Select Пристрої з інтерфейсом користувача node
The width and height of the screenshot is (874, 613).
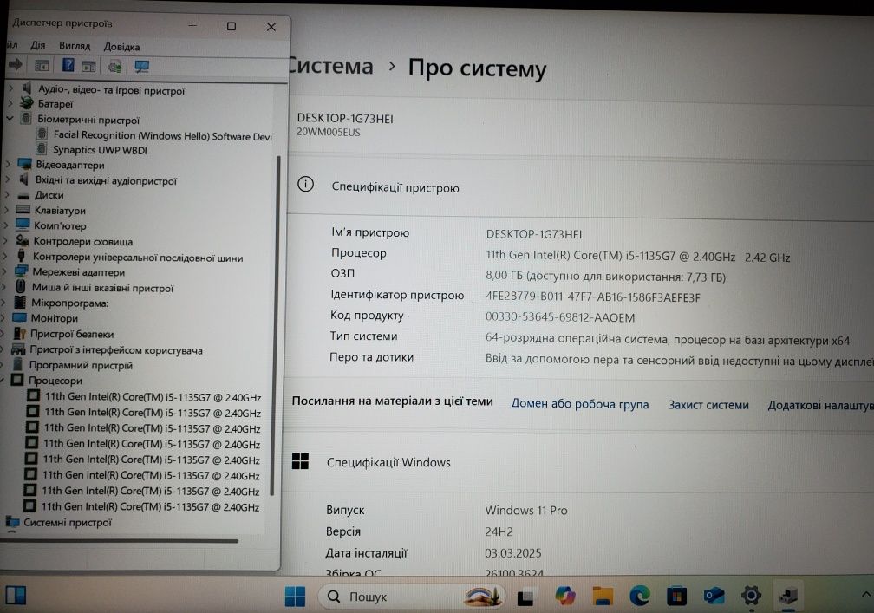click(x=116, y=350)
